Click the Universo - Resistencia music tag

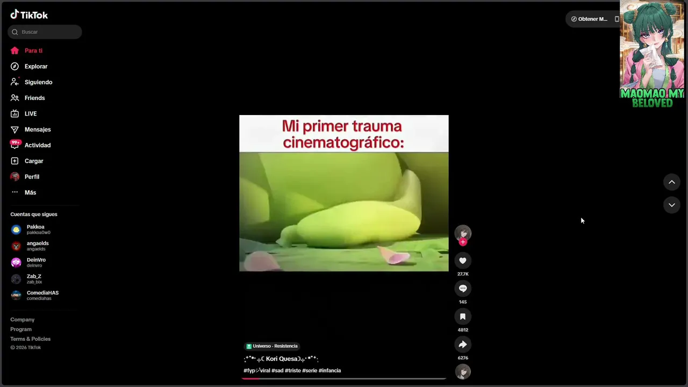coord(272,346)
